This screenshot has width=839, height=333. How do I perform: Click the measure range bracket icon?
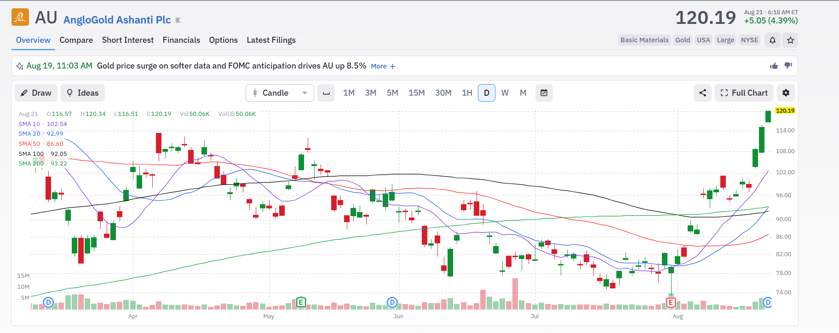[x=326, y=93]
